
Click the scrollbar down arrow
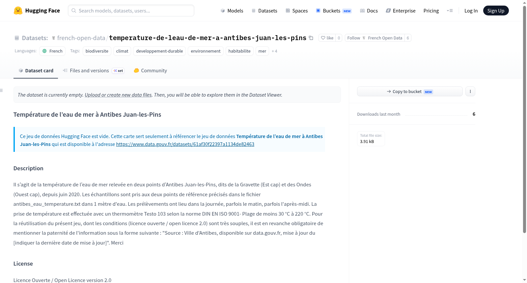pyautogui.click(x=524, y=280)
